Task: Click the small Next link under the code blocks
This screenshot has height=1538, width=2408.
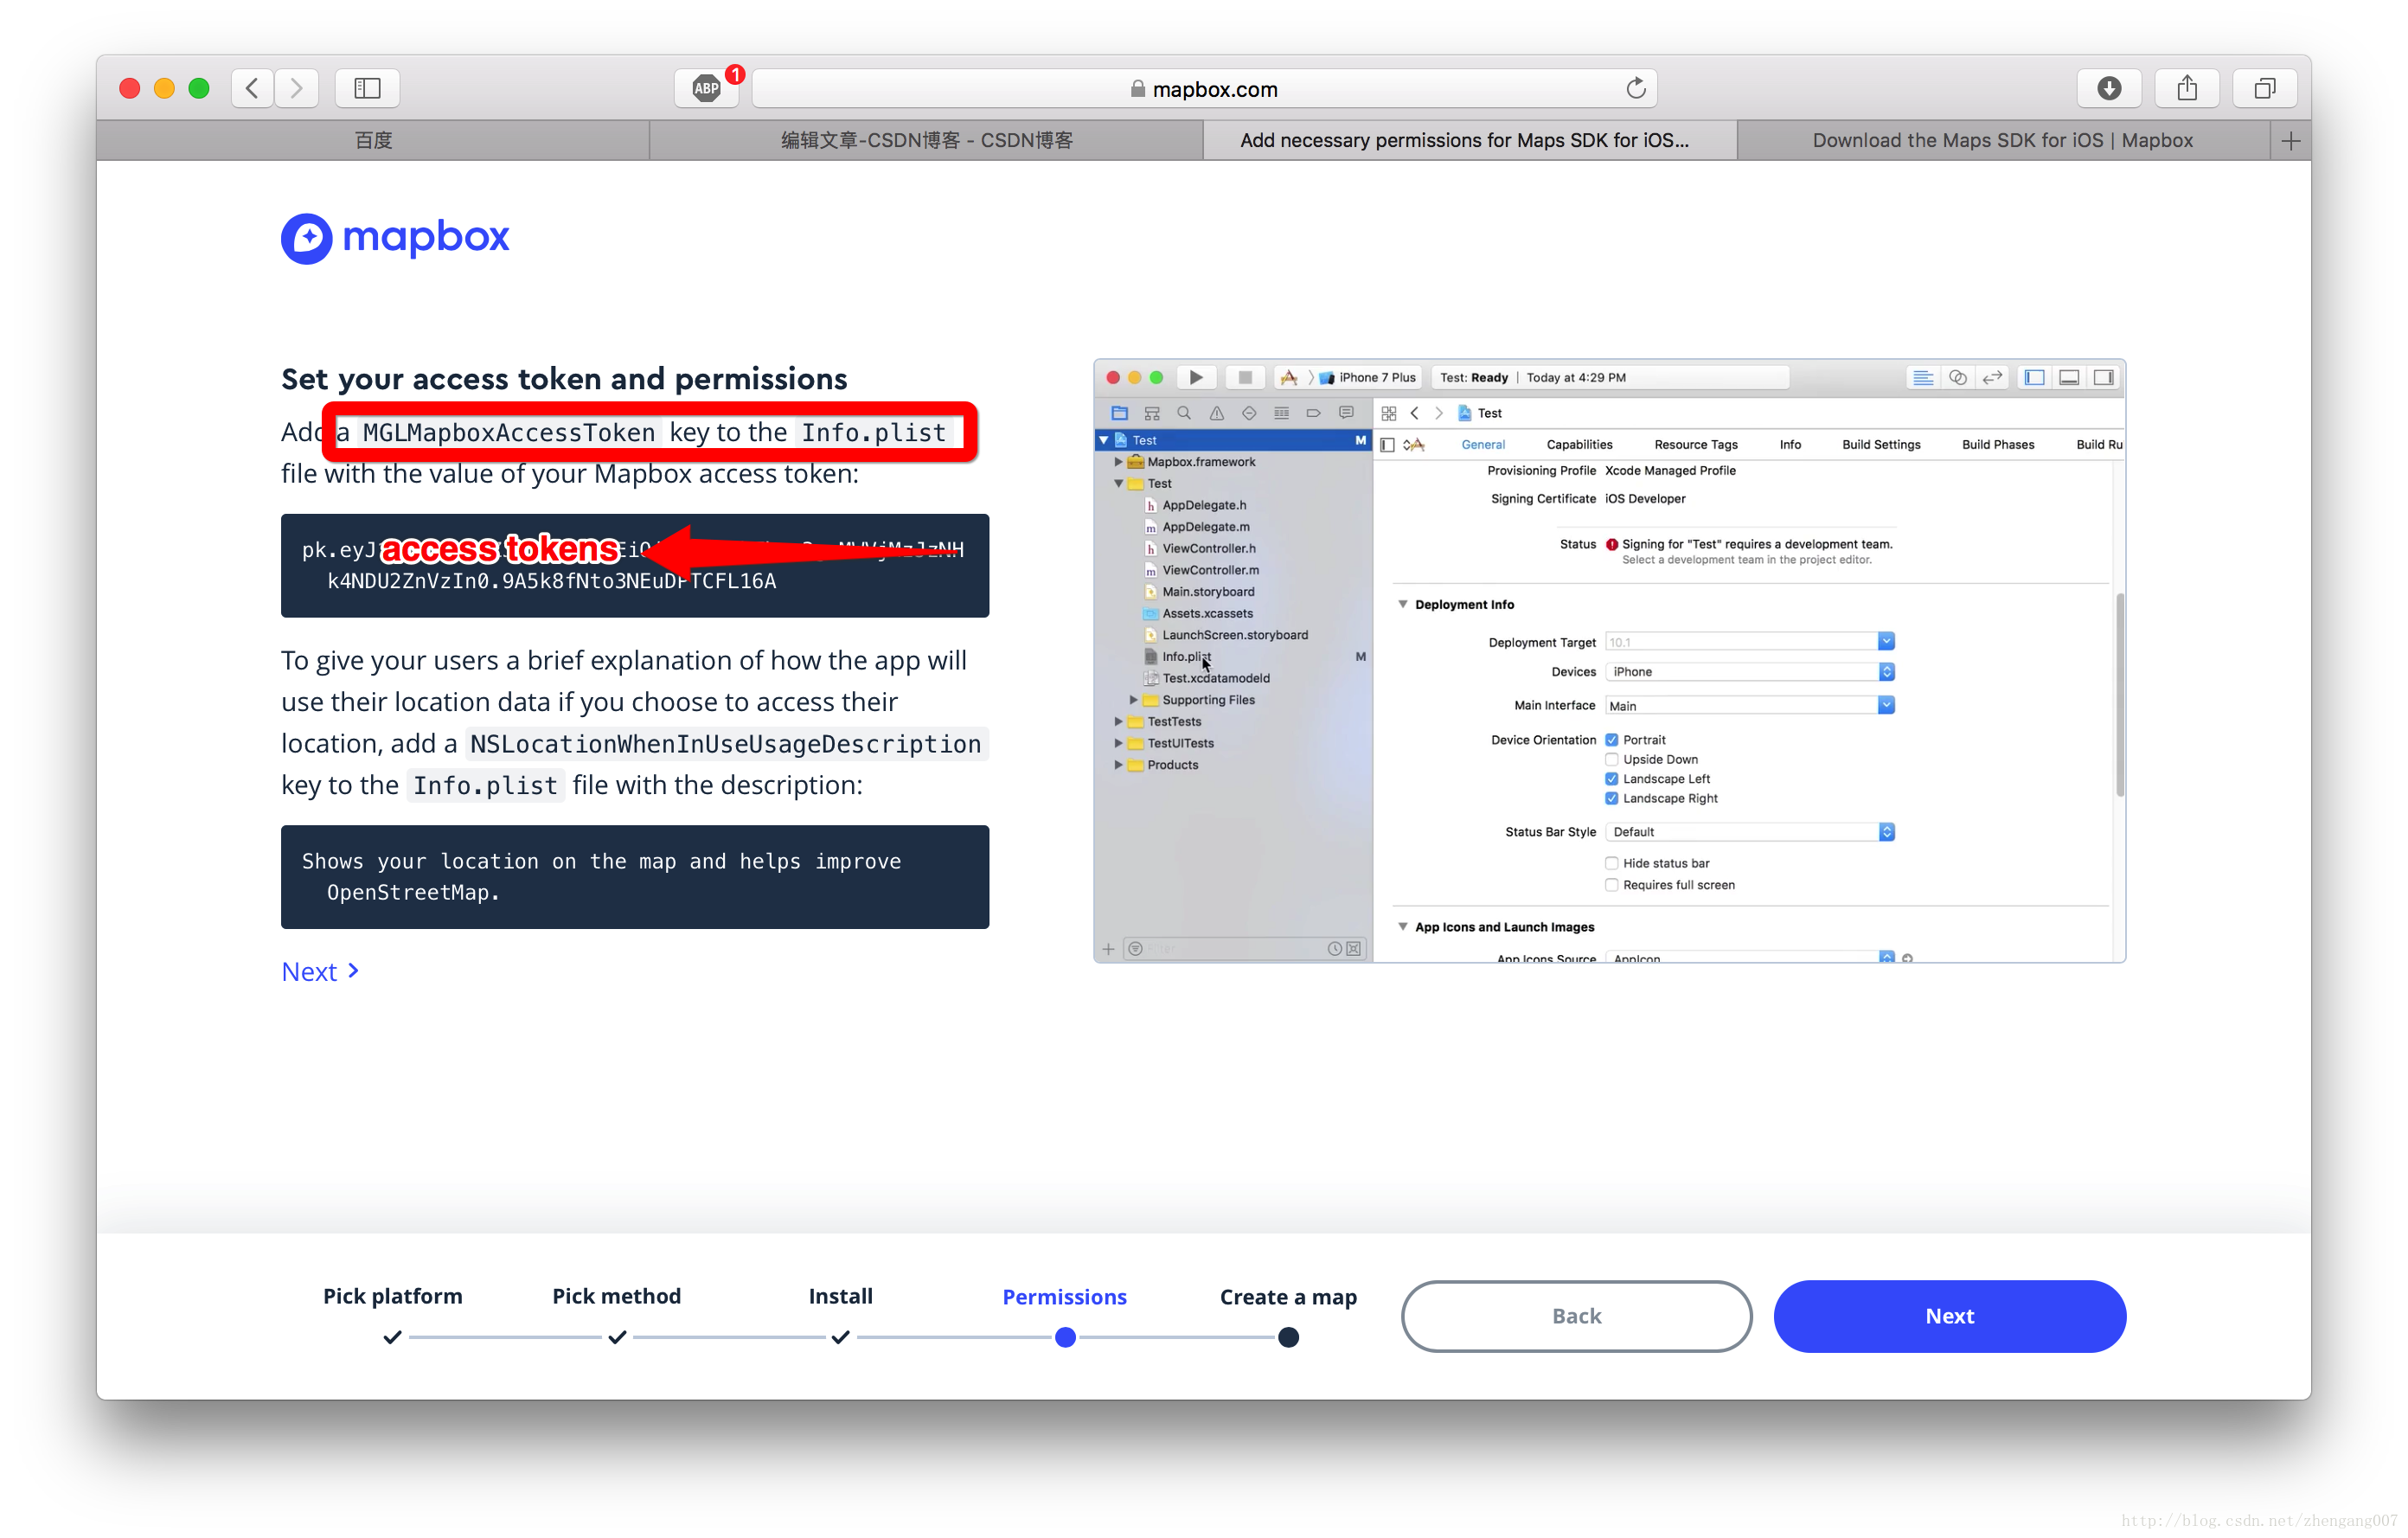Action: [x=320, y=971]
